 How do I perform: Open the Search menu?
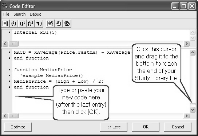tap(20, 14)
